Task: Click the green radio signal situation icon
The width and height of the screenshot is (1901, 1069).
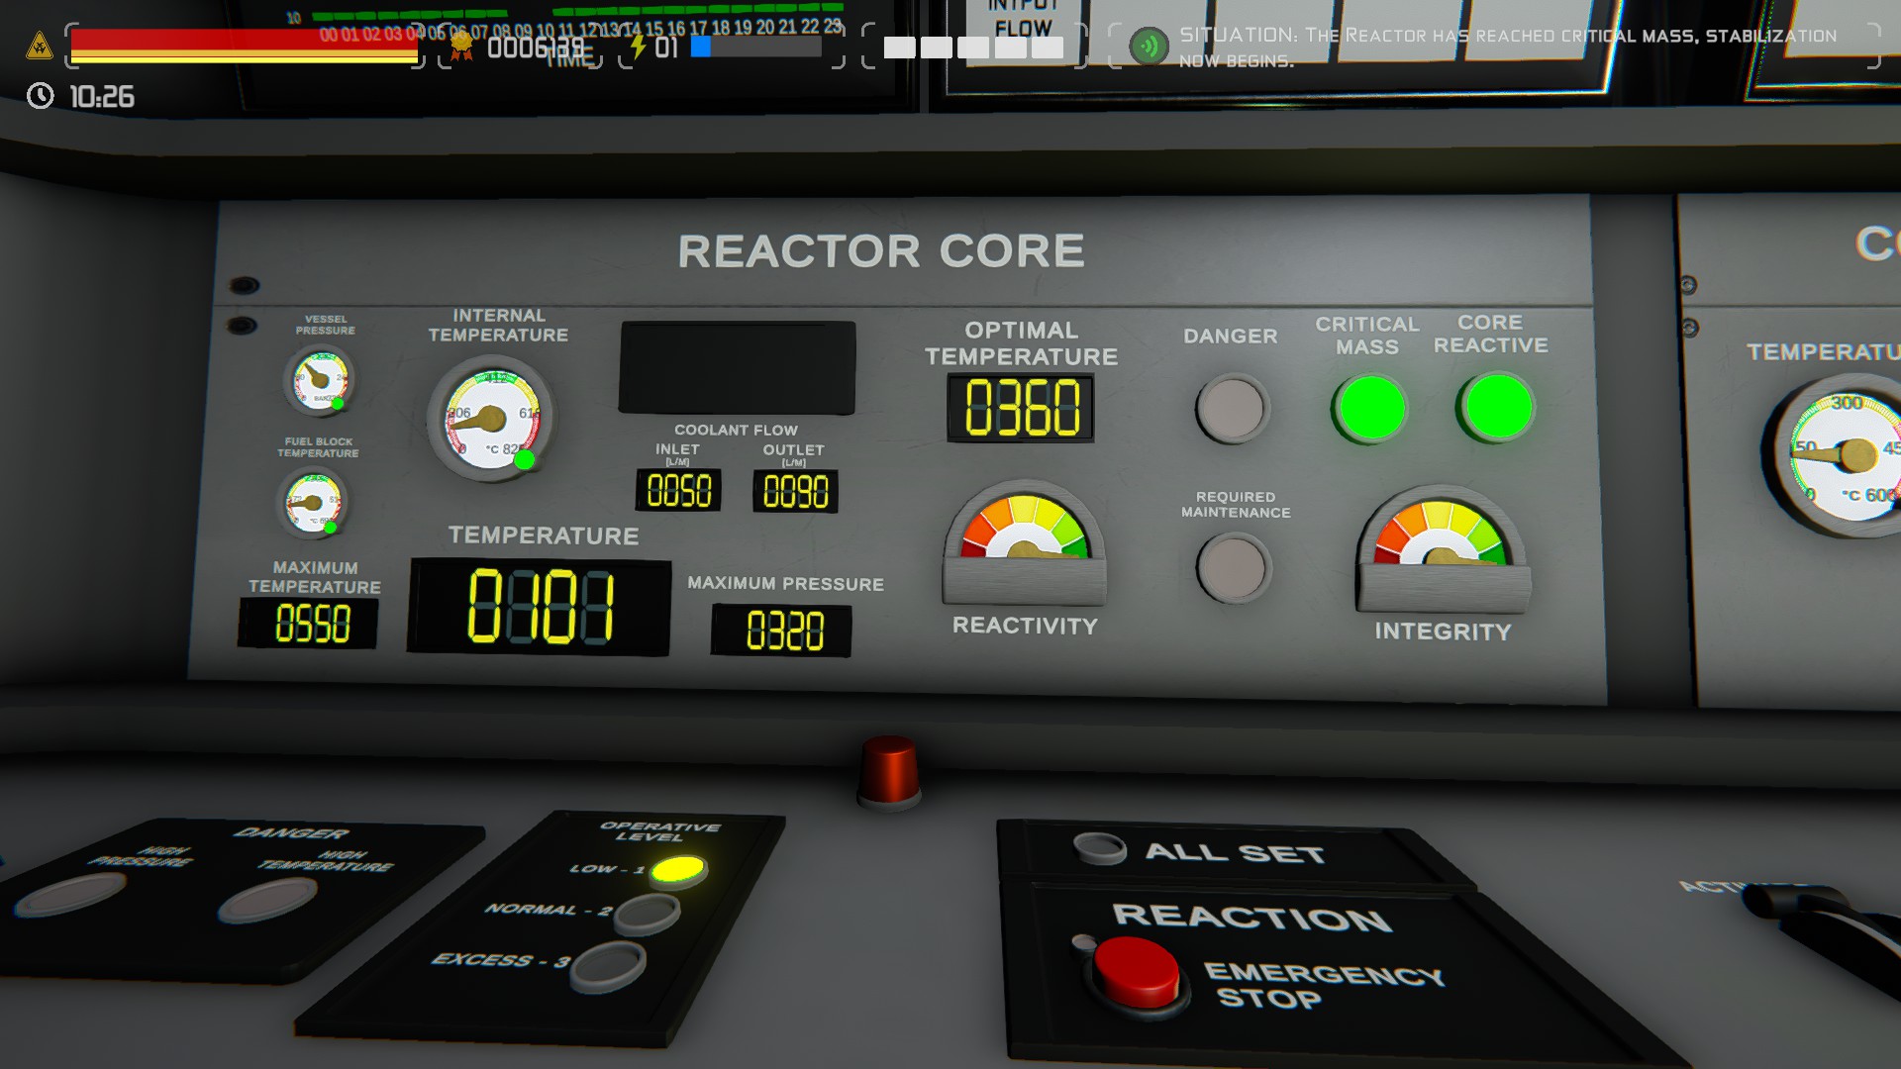Action: [x=1149, y=46]
